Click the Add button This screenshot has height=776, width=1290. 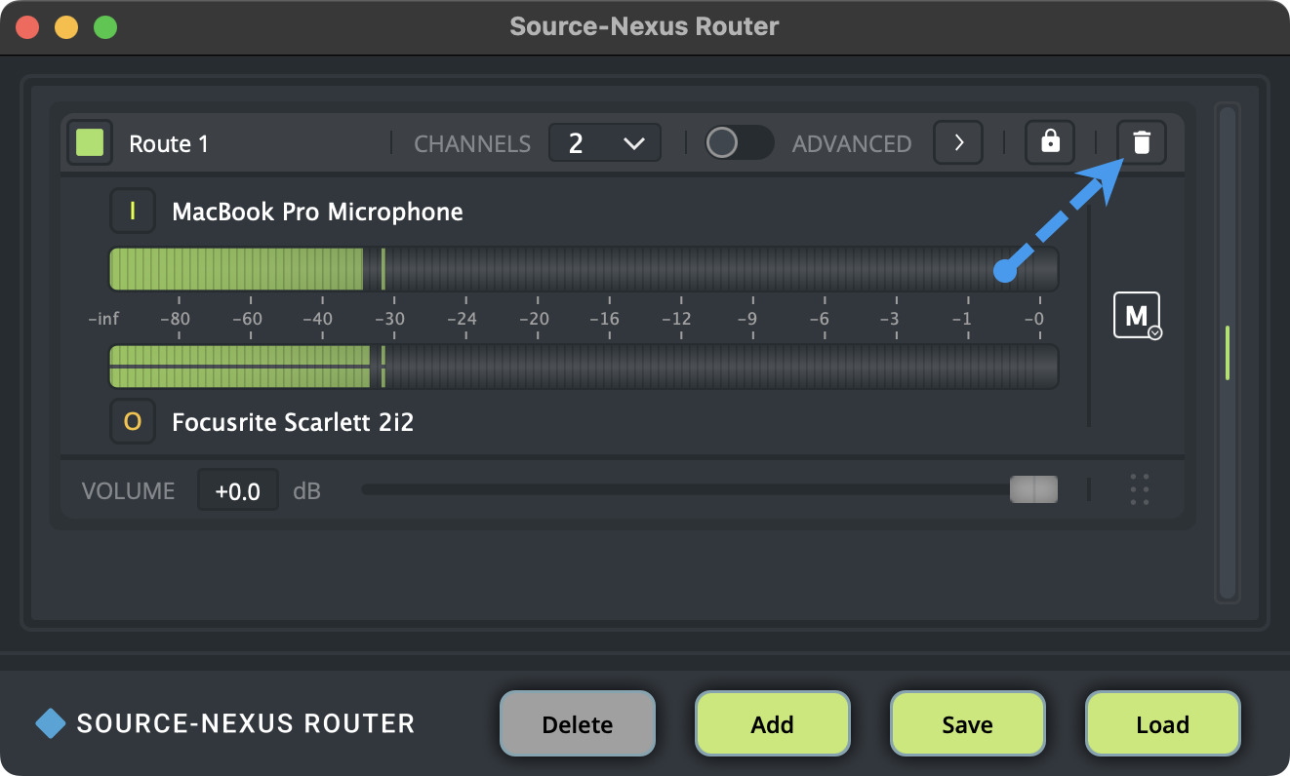click(x=773, y=724)
